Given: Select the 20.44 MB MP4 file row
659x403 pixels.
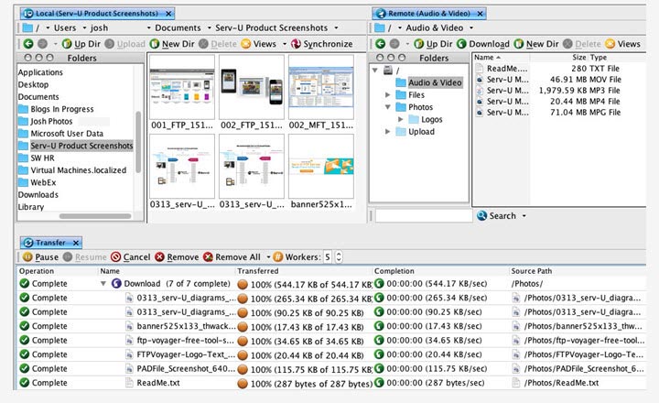Looking at the screenshot, I should pos(559,101).
